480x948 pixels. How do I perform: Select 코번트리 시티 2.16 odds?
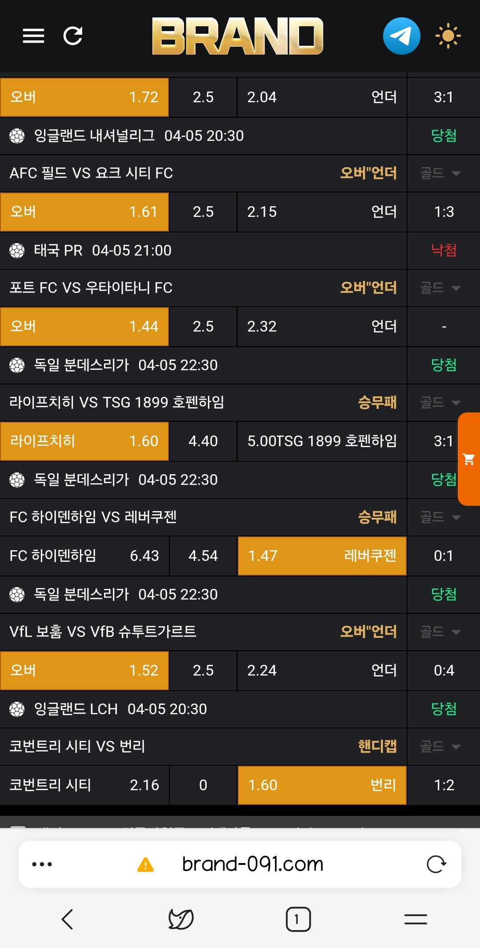(x=84, y=785)
